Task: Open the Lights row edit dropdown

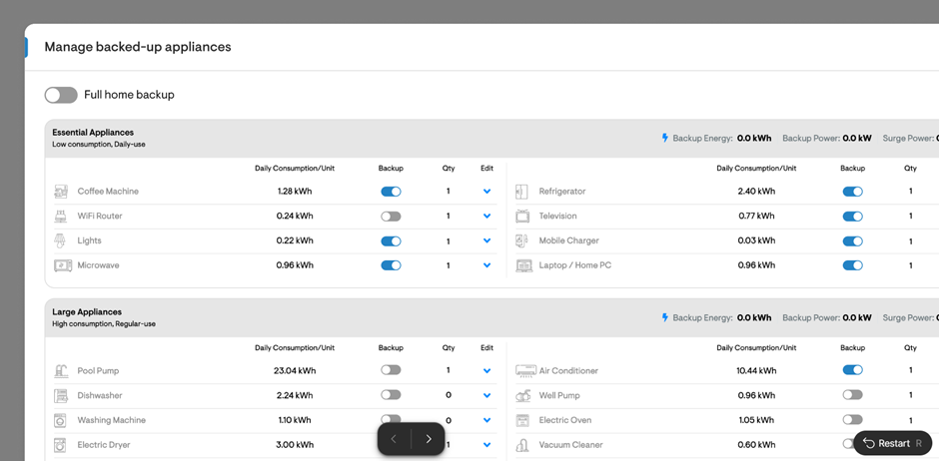Action: point(487,240)
